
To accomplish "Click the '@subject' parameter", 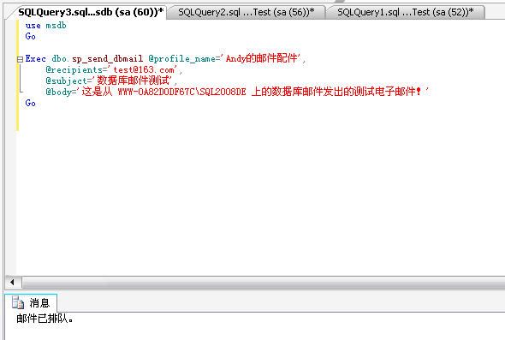I will click(67, 81).
